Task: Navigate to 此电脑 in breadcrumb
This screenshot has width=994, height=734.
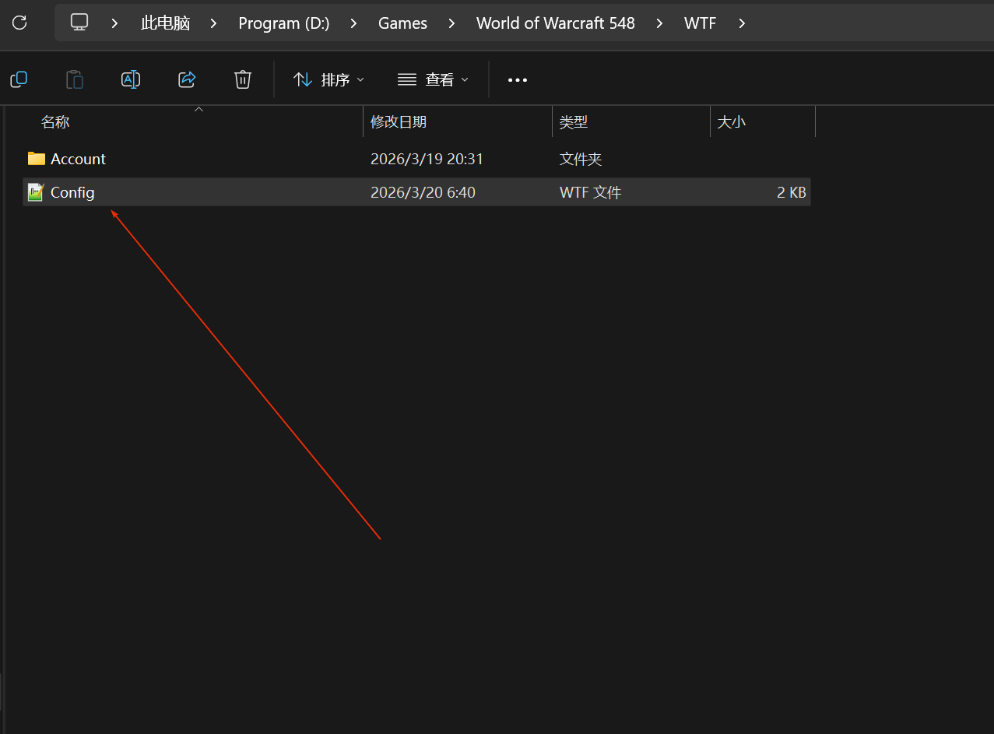Action: pos(165,23)
